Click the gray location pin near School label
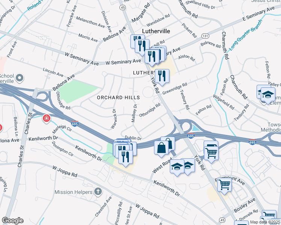Image resolution: width=281 pixels, height=225 pixels. tap(20, 78)
